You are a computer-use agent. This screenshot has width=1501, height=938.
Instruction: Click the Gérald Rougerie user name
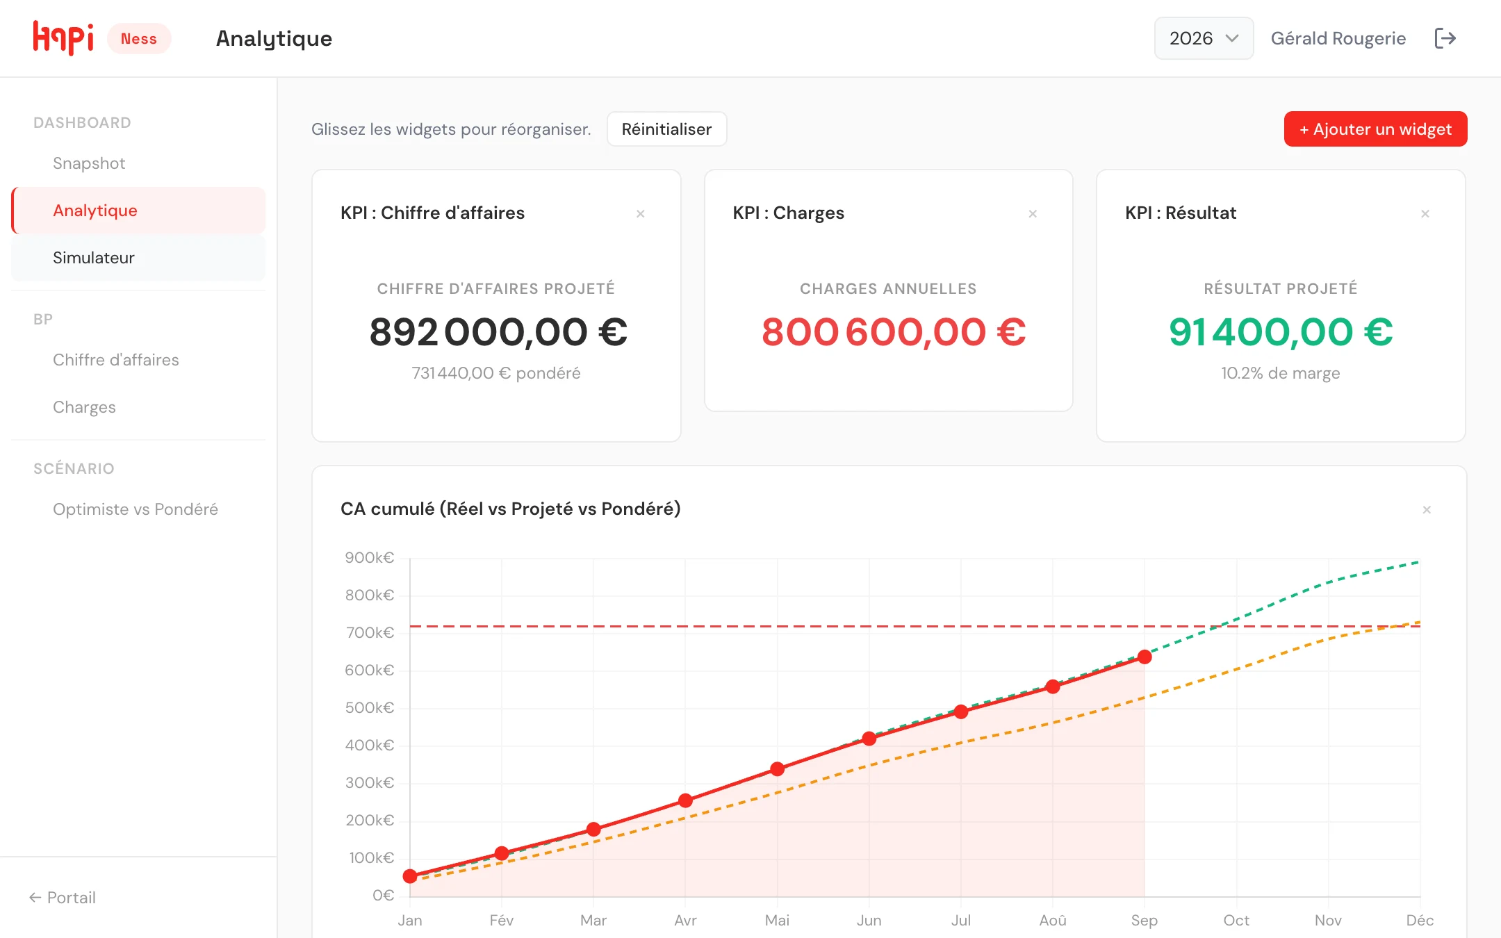(1338, 38)
